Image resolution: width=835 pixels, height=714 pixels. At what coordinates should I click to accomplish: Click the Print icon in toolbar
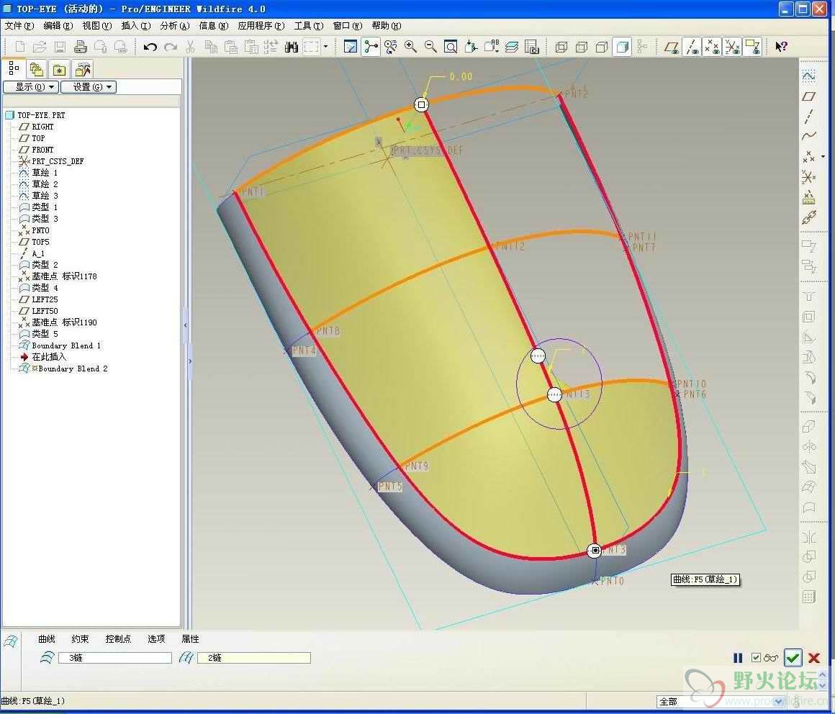click(x=81, y=47)
